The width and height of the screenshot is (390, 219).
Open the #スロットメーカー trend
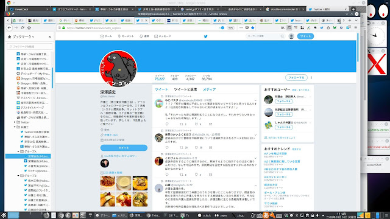click(275, 177)
